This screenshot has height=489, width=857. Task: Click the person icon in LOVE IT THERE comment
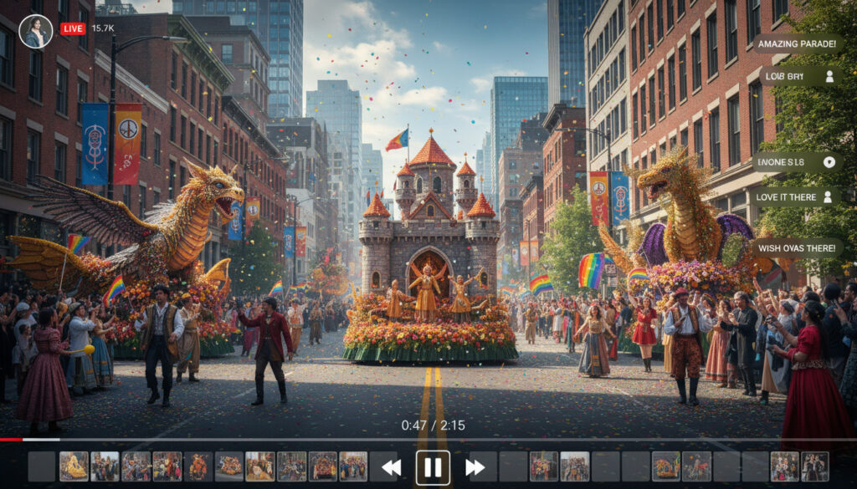[x=828, y=197]
